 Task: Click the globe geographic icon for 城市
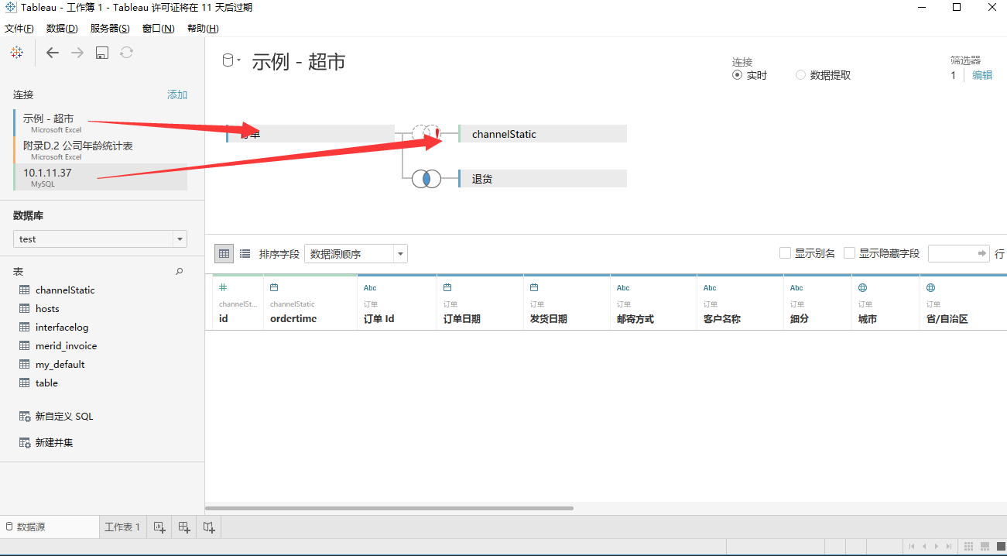863,287
